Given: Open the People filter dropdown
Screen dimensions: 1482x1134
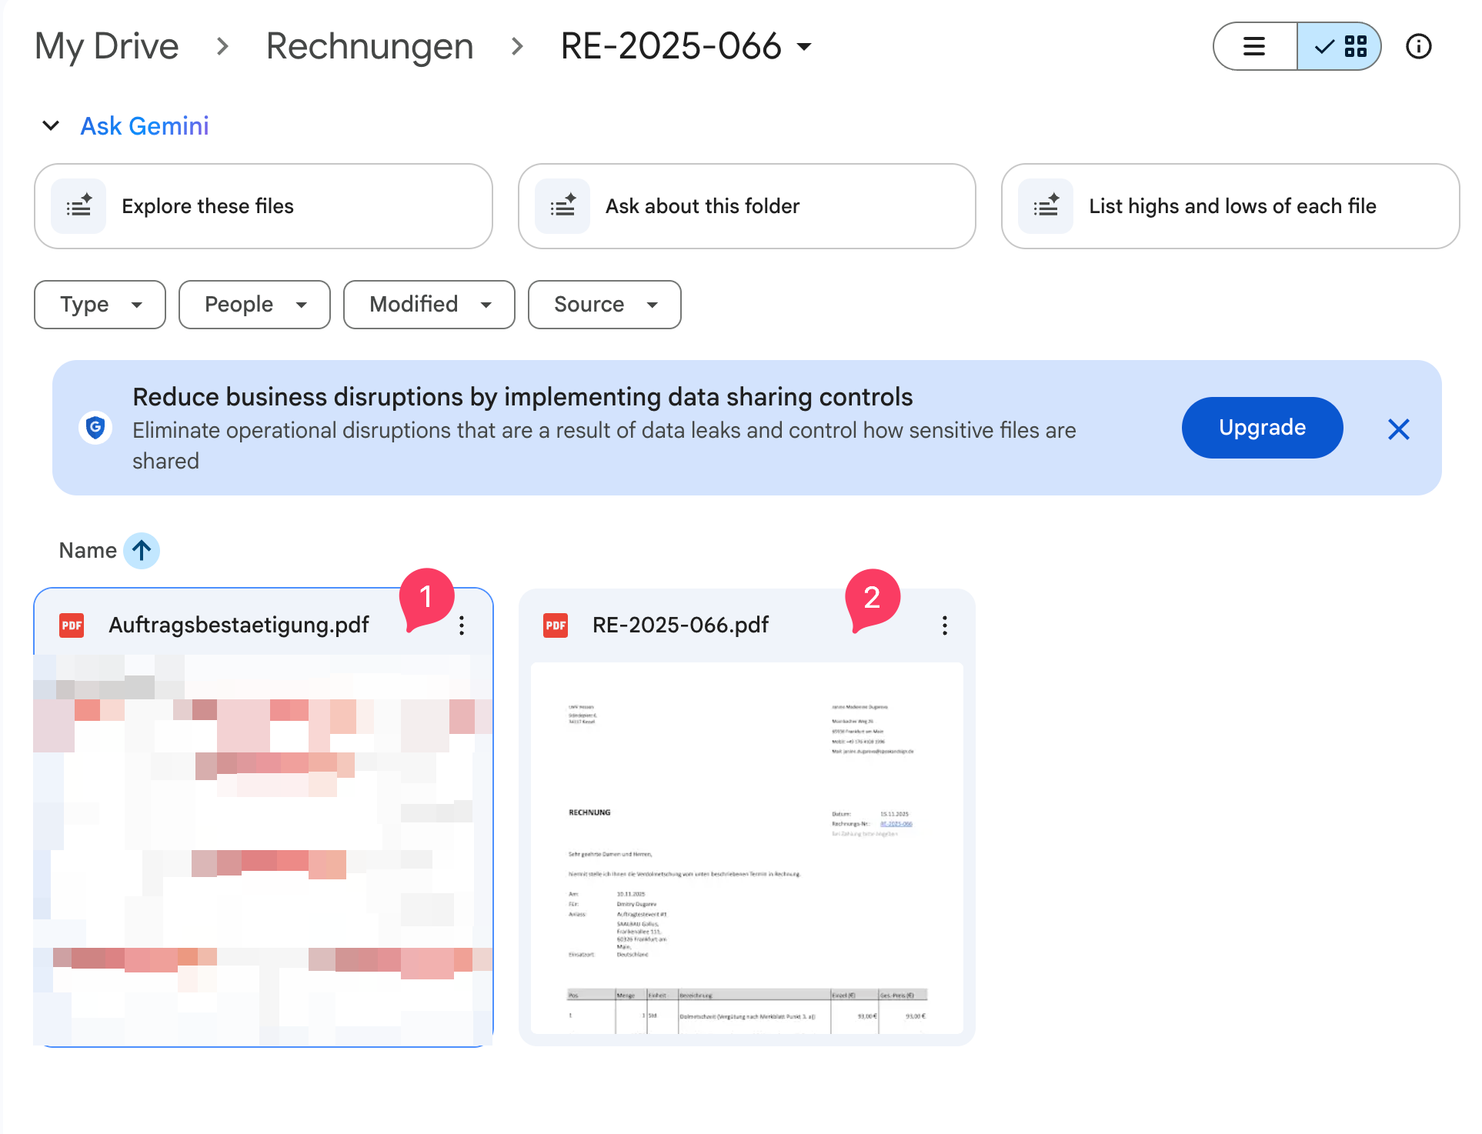Looking at the screenshot, I should [254, 305].
